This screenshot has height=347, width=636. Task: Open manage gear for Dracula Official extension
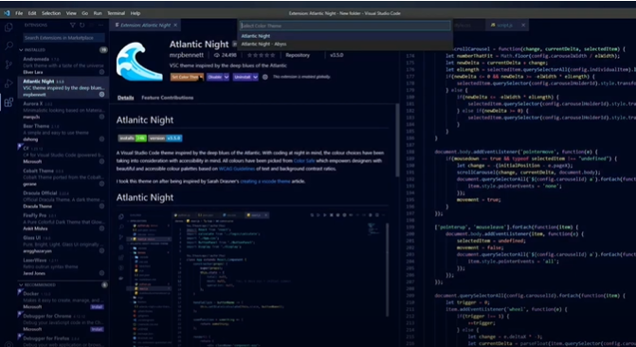click(101, 206)
